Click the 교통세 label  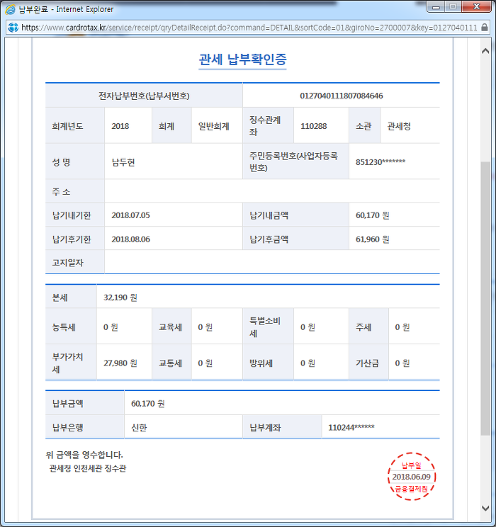coord(170,363)
